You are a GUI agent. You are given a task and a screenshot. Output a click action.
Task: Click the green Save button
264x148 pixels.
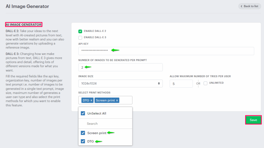coord(253,120)
